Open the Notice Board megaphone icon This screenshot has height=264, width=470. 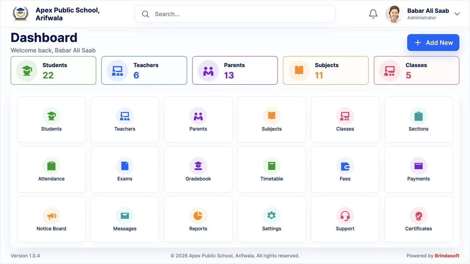(51, 216)
